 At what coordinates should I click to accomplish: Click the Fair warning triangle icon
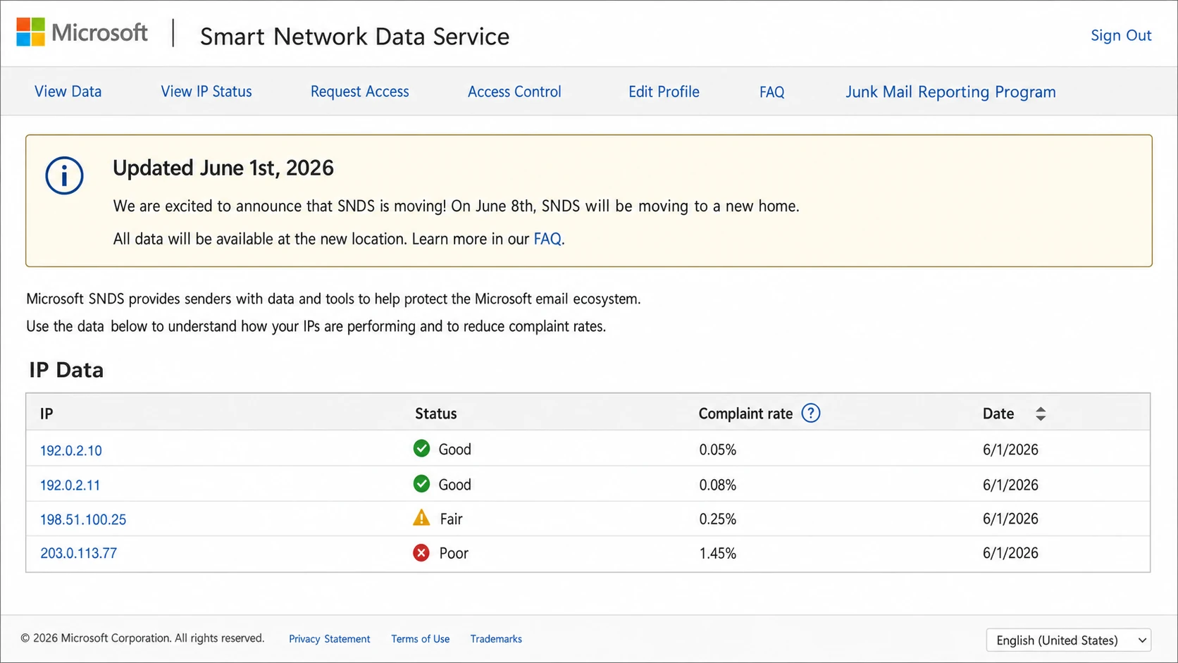click(421, 518)
